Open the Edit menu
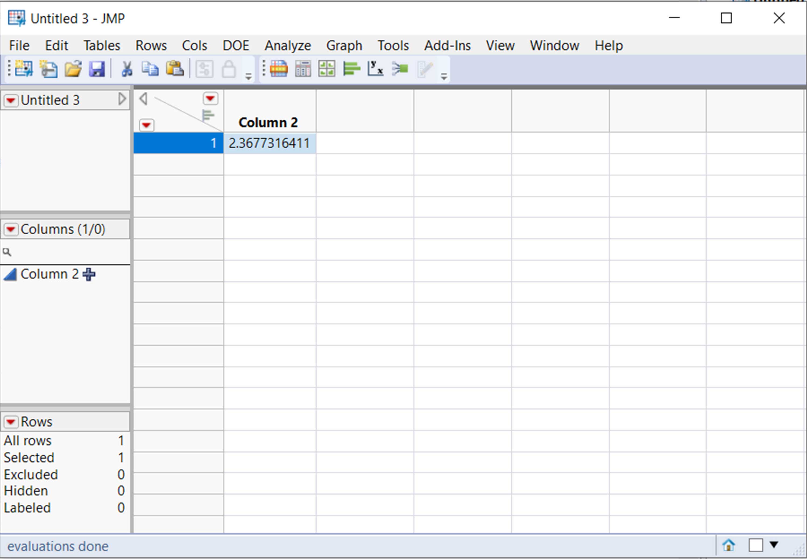This screenshot has width=807, height=559. 56,45
